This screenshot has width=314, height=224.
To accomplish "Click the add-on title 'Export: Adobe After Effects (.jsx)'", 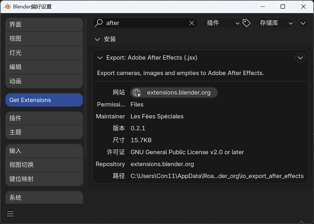I will pyautogui.click(x=152, y=58).
